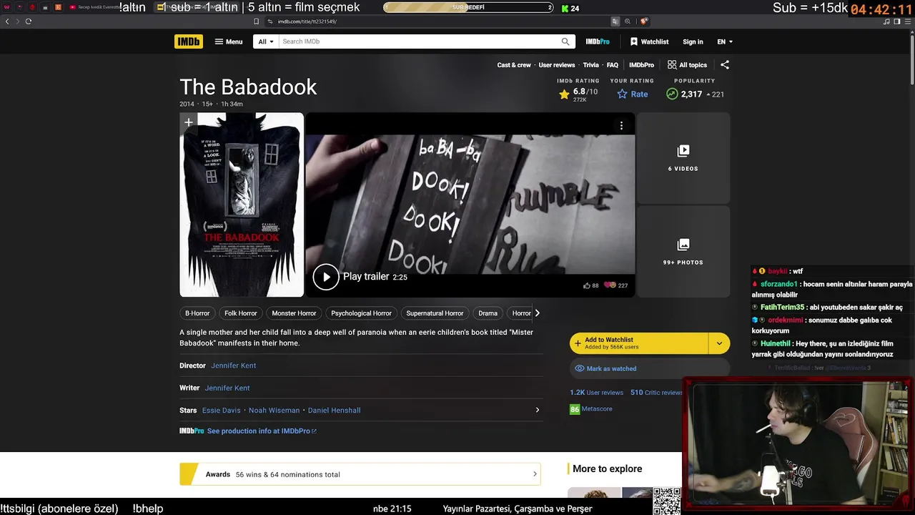Add poster to watchlist with plus ribbon

(x=189, y=123)
